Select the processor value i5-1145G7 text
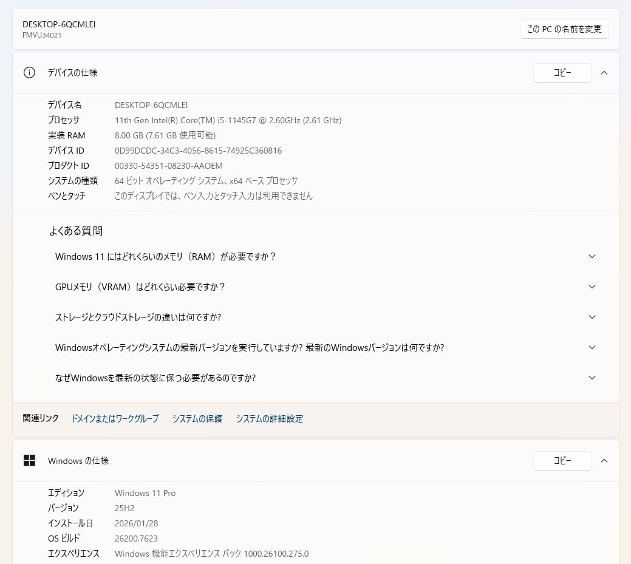 pyautogui.click(x=228, y=120)
